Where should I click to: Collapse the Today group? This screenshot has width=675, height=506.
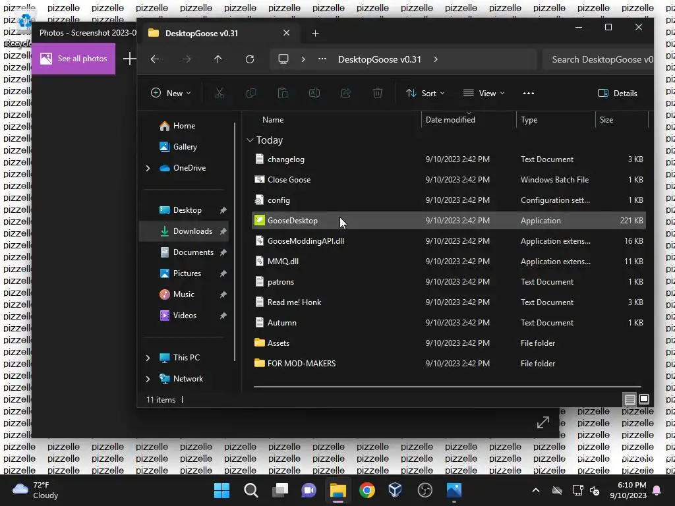[250, 140]
